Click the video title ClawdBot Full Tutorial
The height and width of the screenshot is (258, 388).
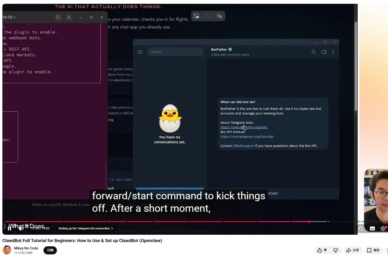point(82,241)
